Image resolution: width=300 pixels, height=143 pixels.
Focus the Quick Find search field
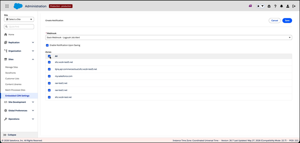click(19, 27)
